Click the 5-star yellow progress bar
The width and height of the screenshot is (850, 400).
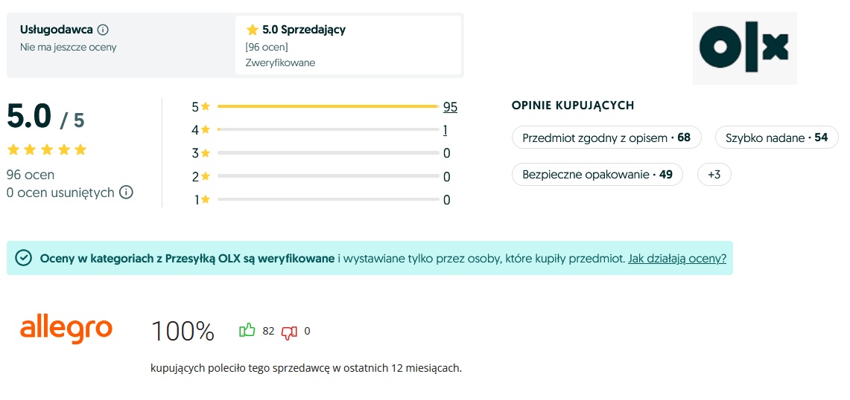327,107
